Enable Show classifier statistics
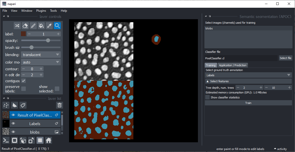Viewport: 295px width, 152px height. [207, 97]
